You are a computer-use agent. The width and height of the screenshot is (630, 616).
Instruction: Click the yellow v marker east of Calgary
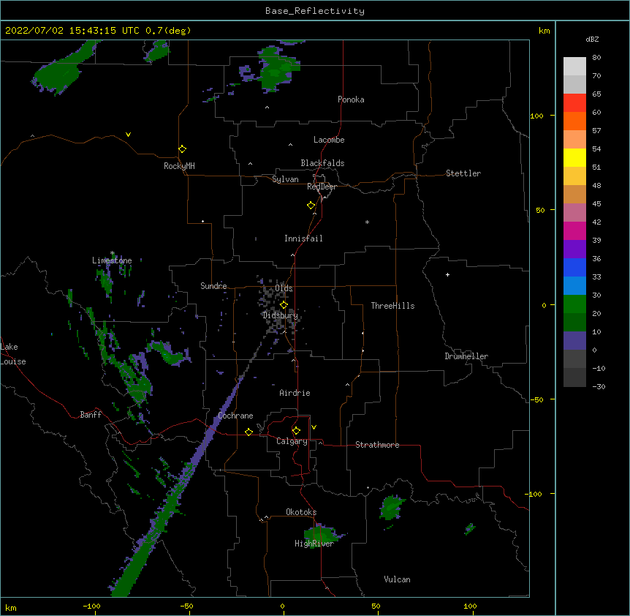point(314,427)
